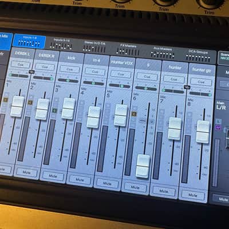Viewport: 229px width, 229px height.
Task: Select the In 4 channel name
Action: [x=97, y=60]
